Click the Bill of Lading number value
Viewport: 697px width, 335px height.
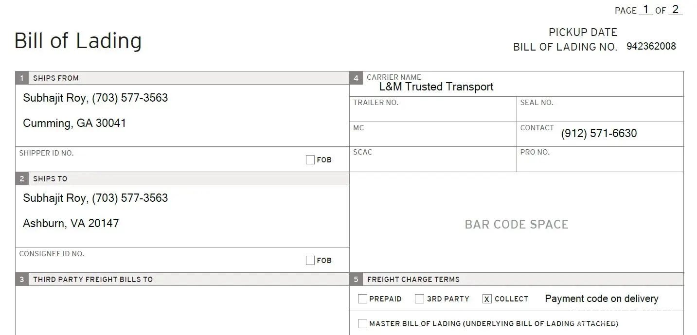tap(651, 47)
